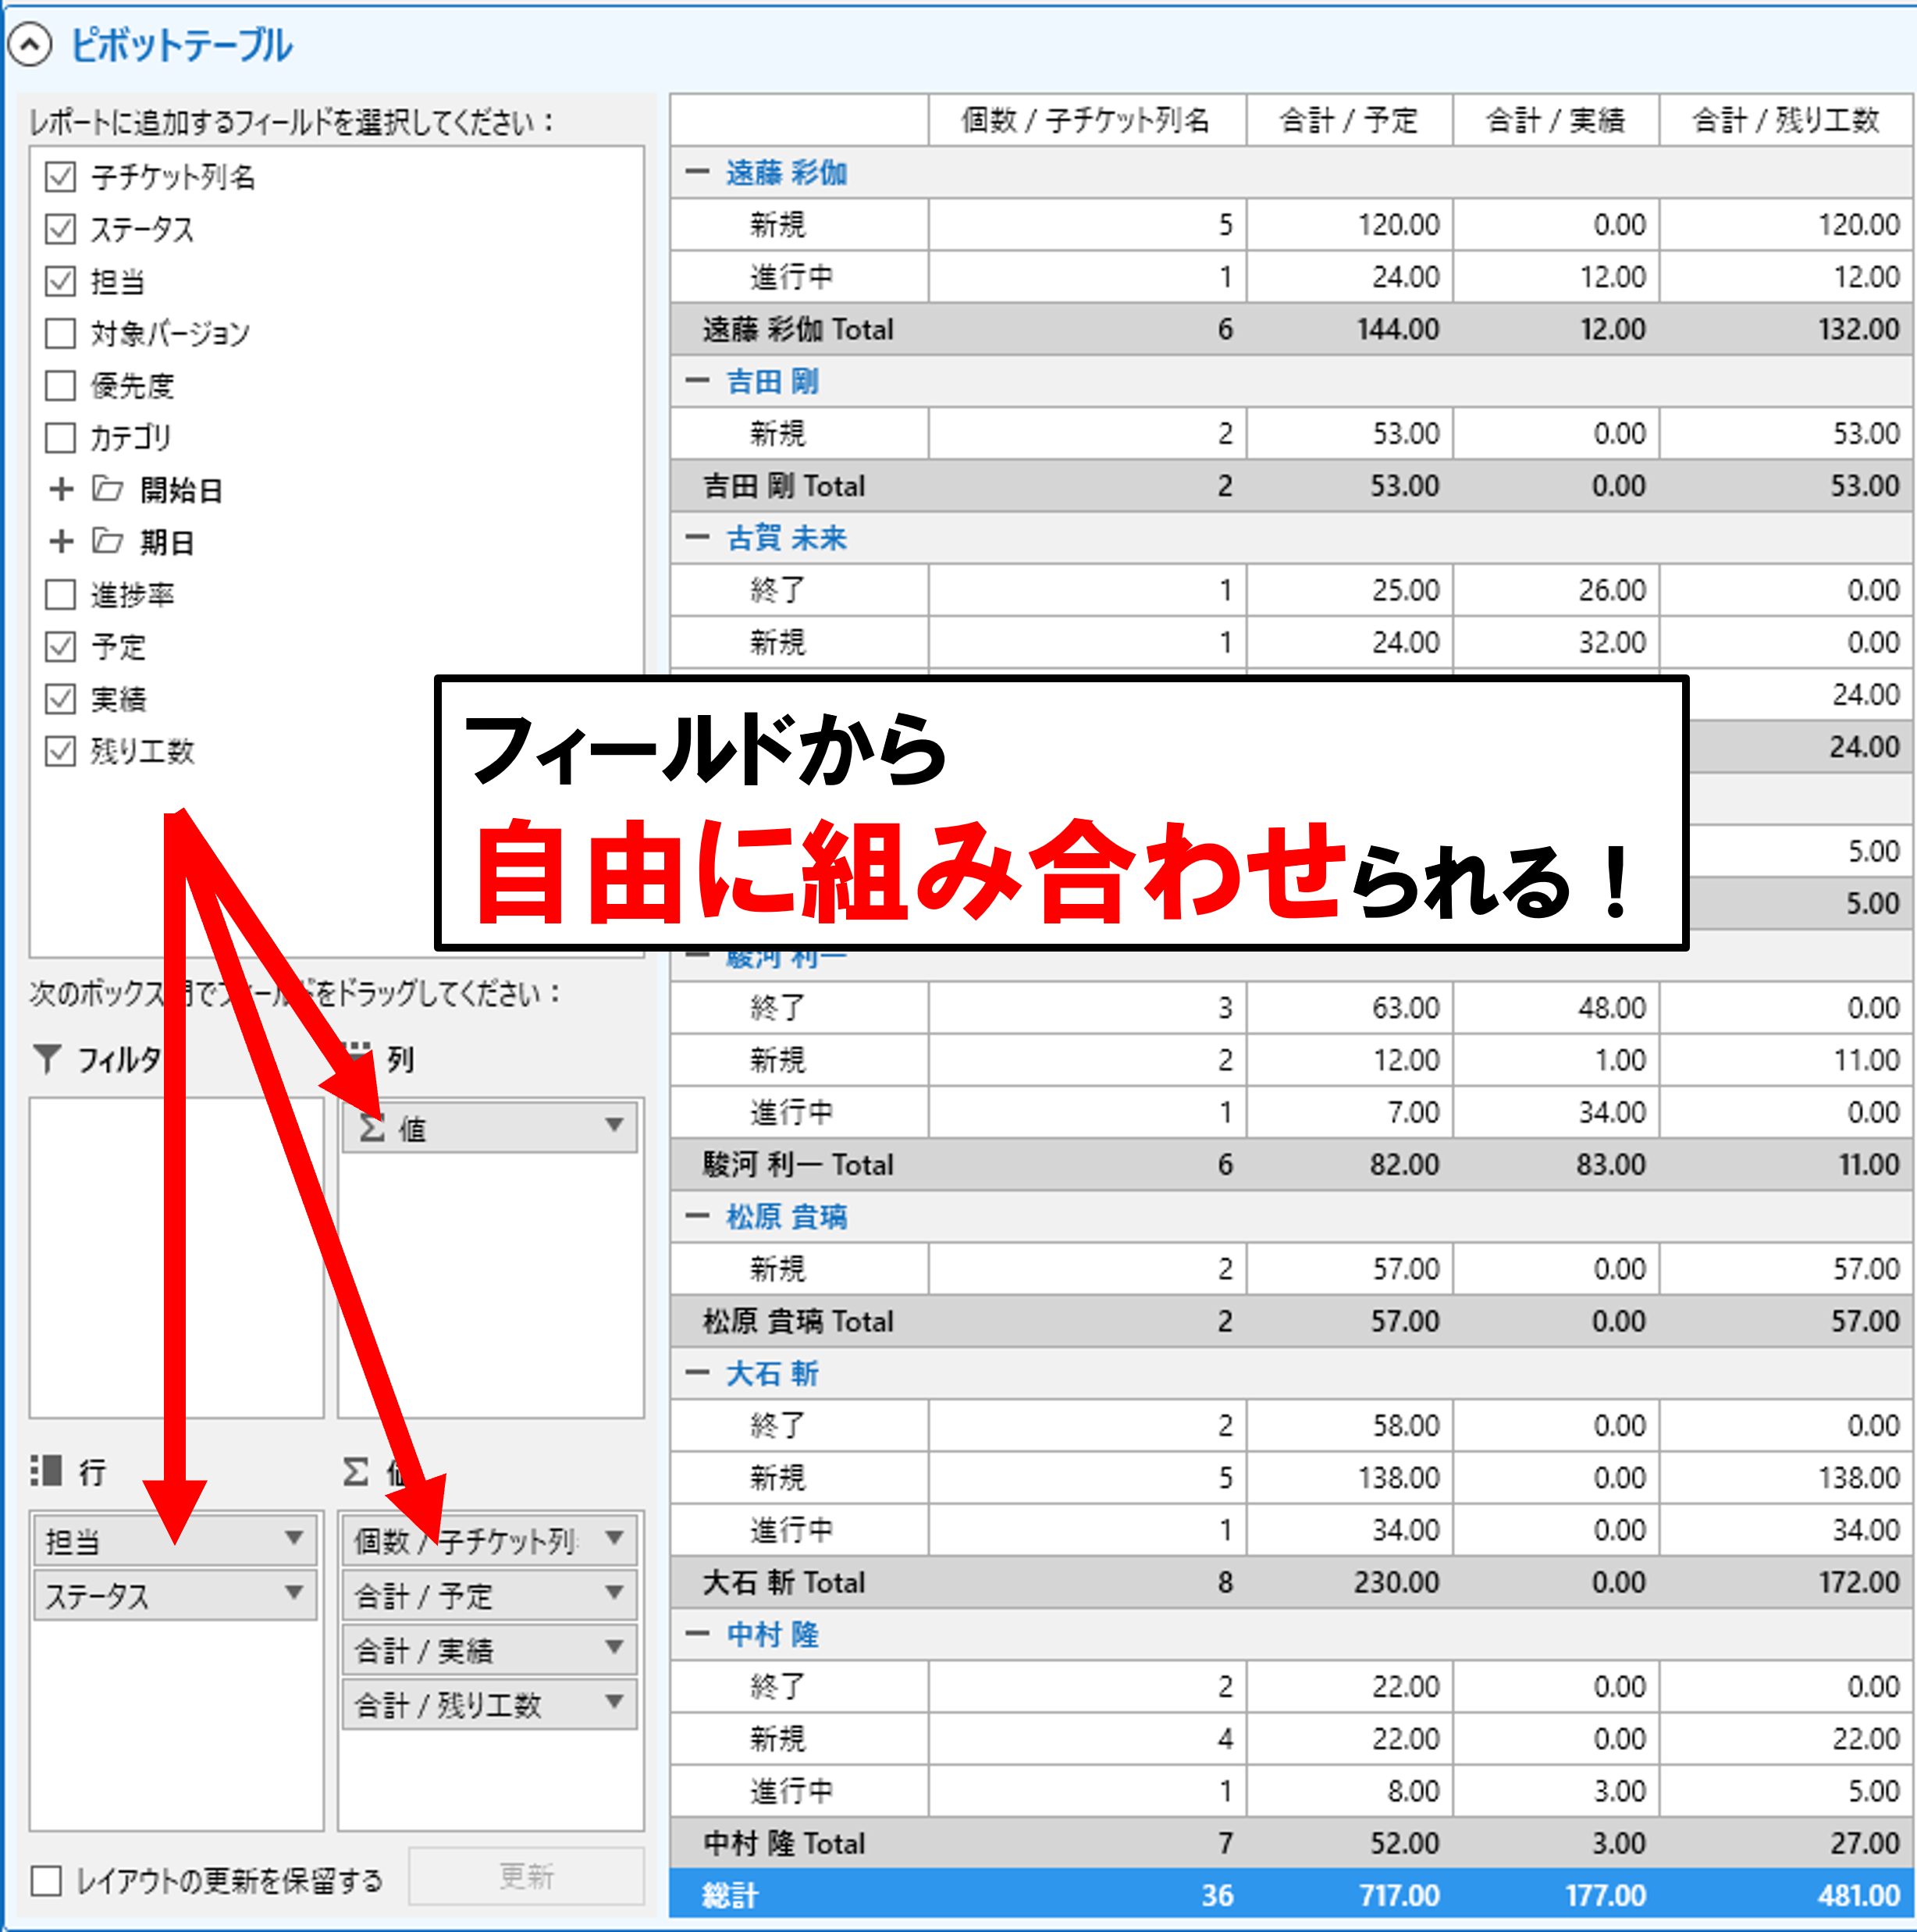Uncheck the 子チケット列名 field

click(61, 177)
